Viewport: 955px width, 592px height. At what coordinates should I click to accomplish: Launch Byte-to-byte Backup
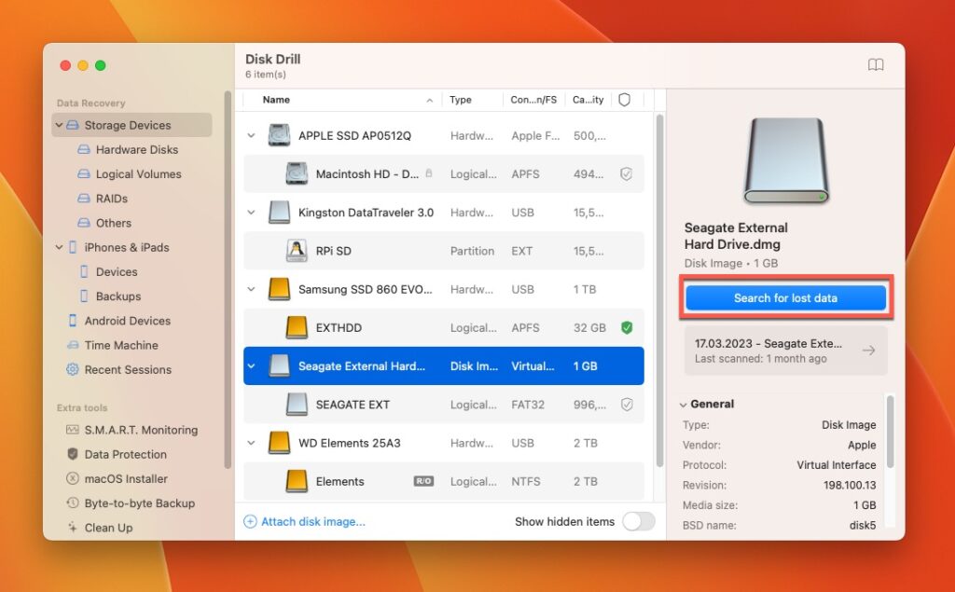pyautogui.click(x=116, y=503)
